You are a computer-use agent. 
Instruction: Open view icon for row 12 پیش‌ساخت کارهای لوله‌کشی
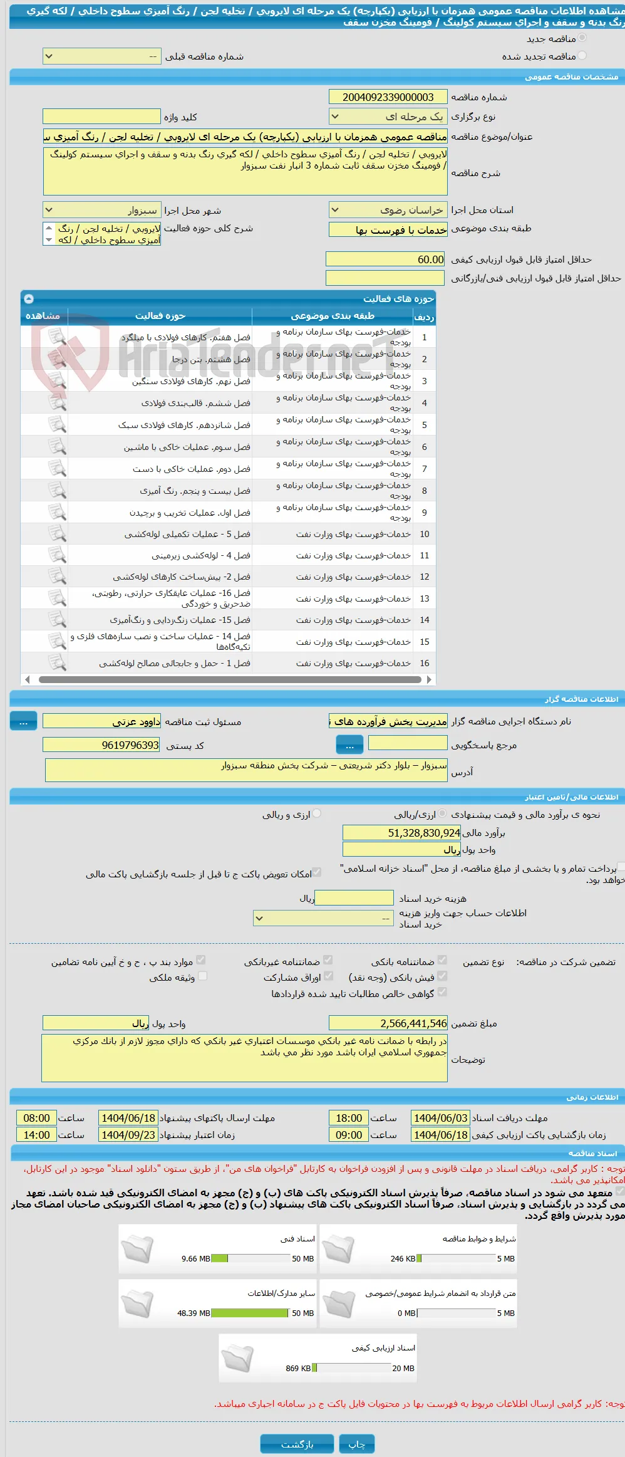(57, 577)
